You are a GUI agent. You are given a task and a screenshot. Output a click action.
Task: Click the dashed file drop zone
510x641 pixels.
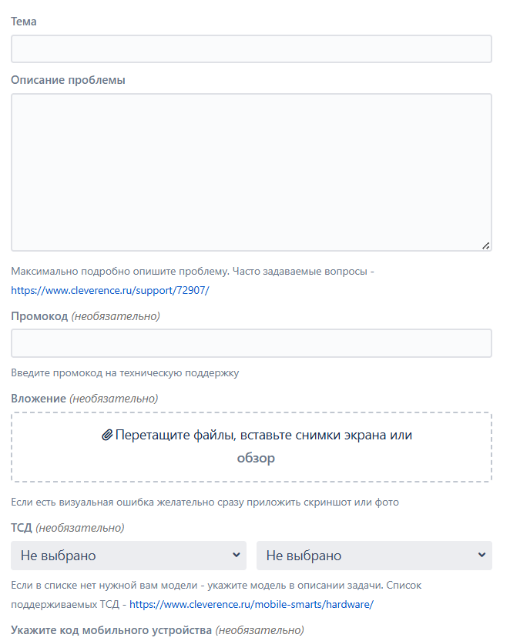pos(251,447)
